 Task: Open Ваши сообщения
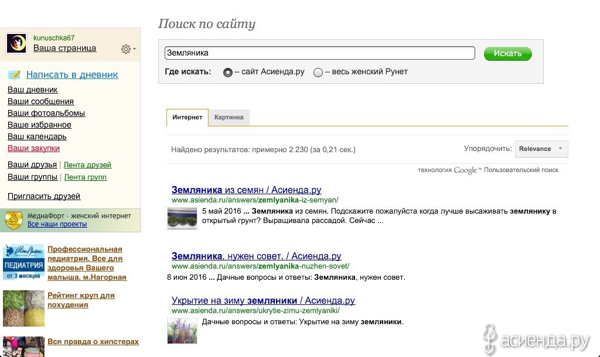point(40,101)
